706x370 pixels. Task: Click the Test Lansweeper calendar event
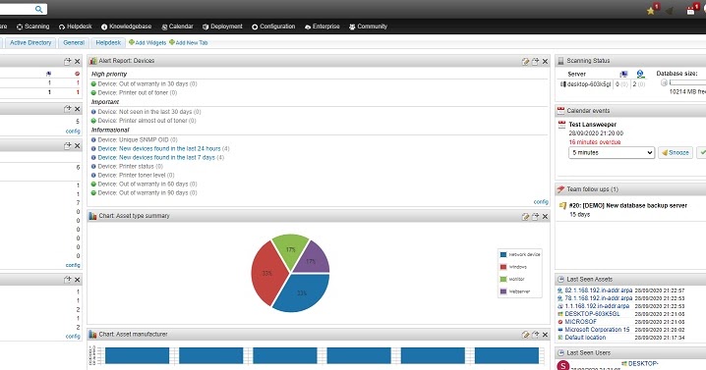click(592, 125)
